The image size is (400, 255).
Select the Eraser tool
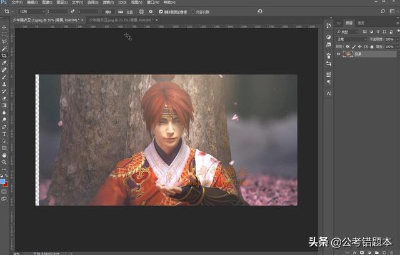click(4, 98)
